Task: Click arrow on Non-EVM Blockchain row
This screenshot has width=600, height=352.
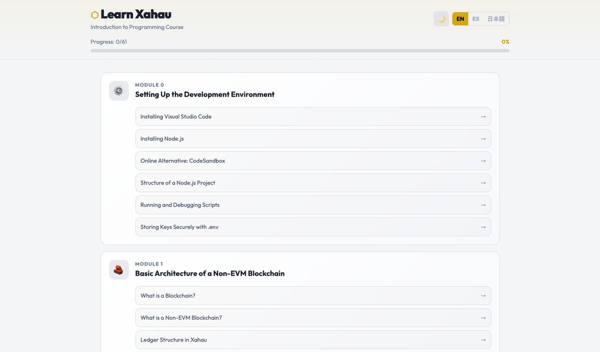Action: pos(483,317)
